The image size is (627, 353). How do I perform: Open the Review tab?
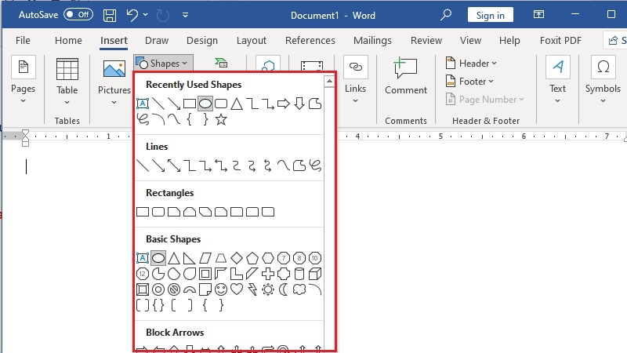(426, 41)
